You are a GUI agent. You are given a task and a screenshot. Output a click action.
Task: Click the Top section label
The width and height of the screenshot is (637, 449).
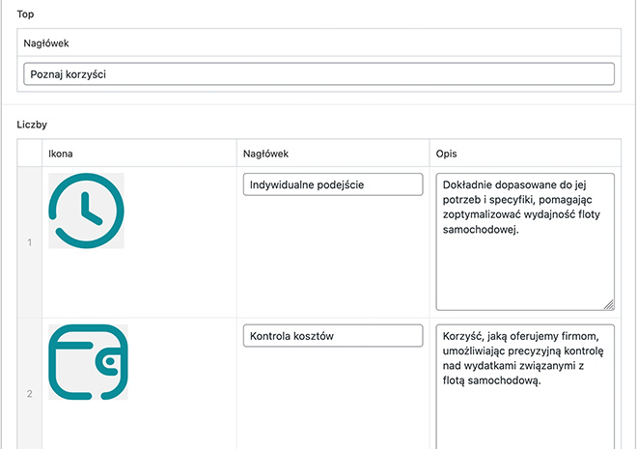[25, 14]
